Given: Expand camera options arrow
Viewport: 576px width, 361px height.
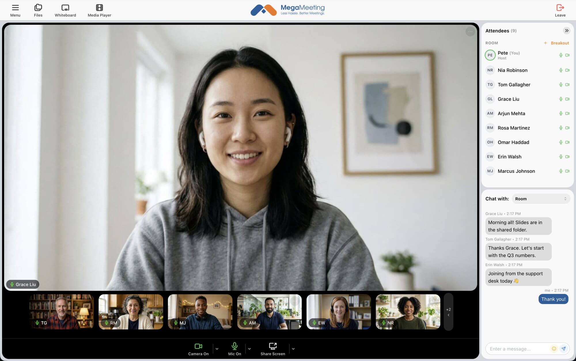Looking at the screenshot, I should tap(217, 349).
